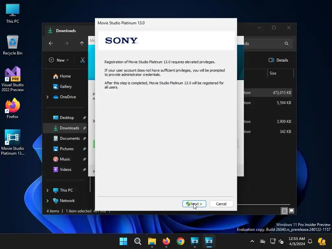Select Gallery in File Explorer sidebar
The image size is (332, 249).
tap(65, 87)
